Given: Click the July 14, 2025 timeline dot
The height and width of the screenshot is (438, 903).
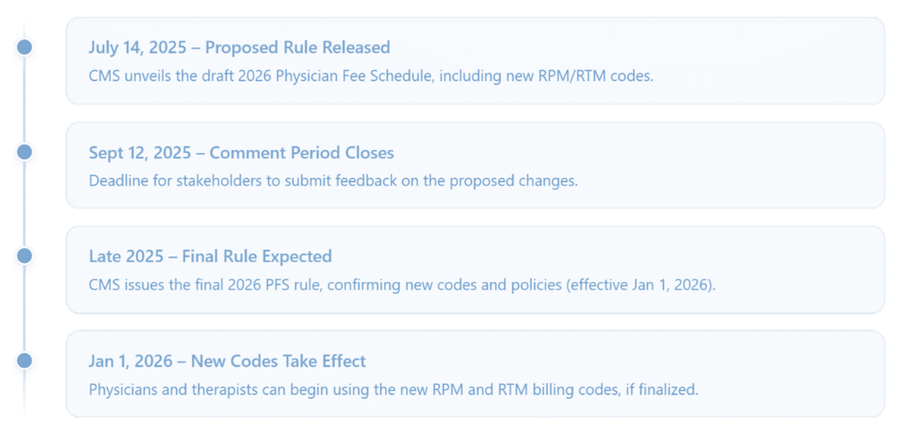Looking at the screenshot, I should click(25, 47).
